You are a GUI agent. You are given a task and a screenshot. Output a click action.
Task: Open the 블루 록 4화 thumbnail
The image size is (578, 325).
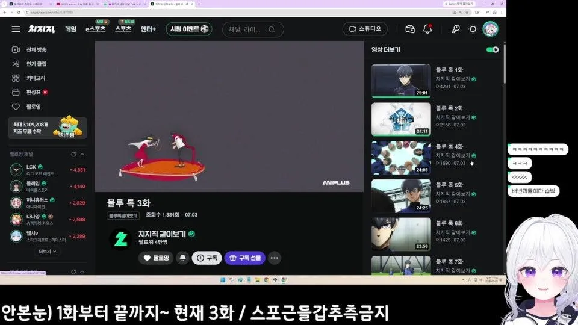(401, 158)
